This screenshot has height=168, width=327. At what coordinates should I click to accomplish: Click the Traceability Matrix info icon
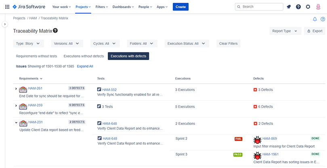tap(55, 31)
